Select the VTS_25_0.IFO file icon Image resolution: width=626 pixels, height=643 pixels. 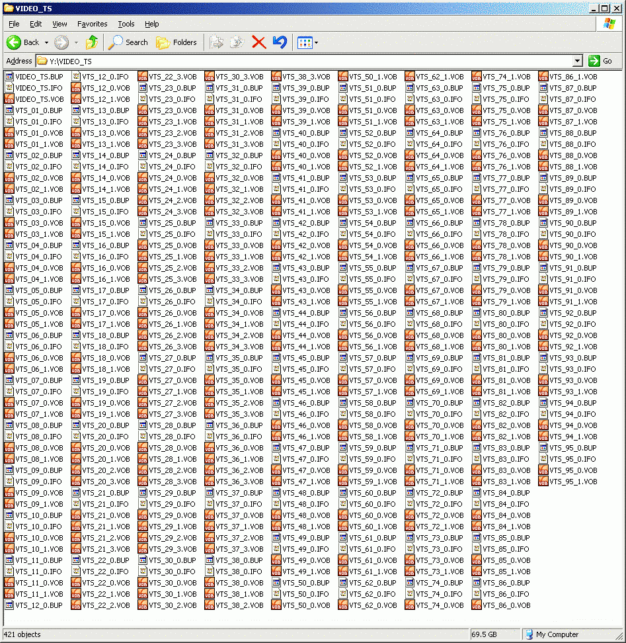[143, 234]
